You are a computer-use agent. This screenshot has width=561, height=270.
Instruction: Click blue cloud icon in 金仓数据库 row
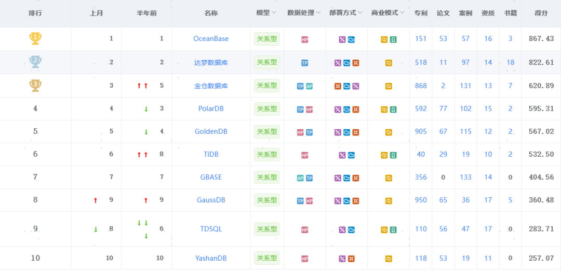coord(346,86)
